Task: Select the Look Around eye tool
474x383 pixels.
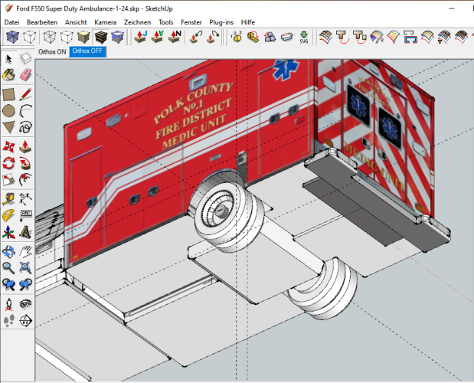Action: click(26, 304)
